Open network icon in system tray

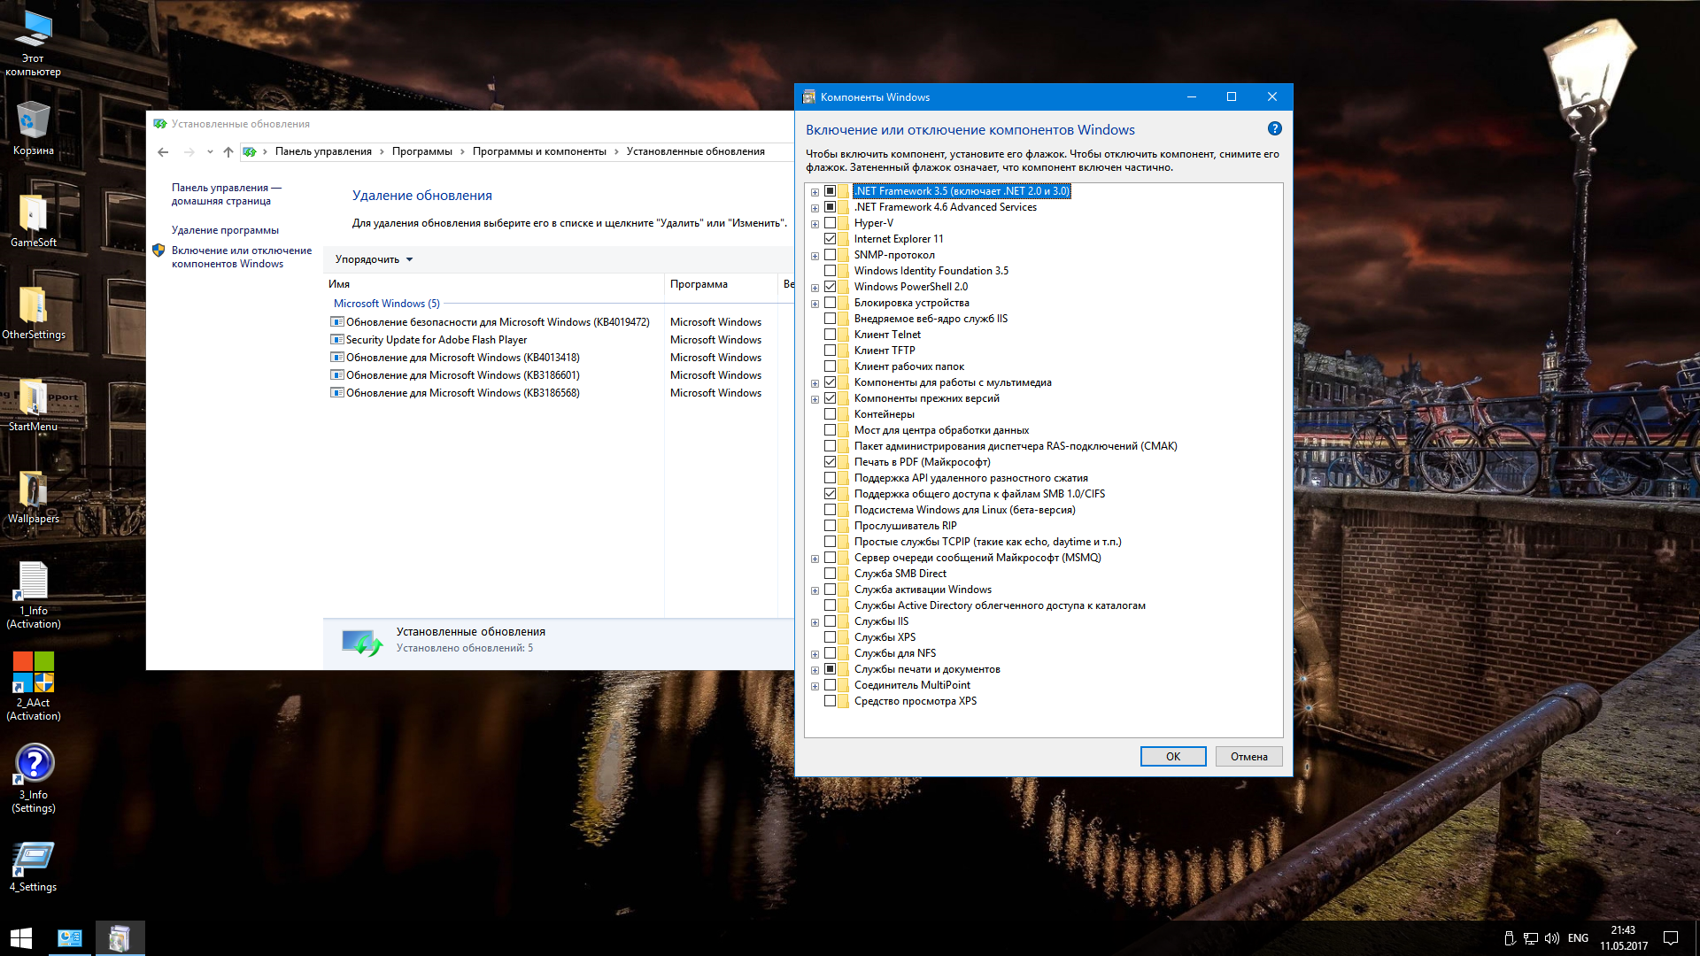click(x=1531, y=938)
